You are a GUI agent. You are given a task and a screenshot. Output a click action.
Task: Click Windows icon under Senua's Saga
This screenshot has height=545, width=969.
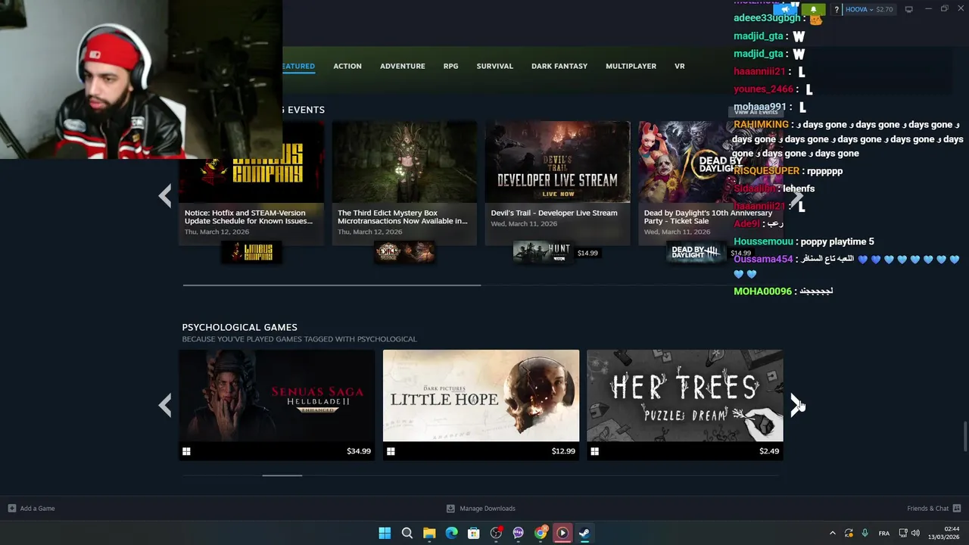pyautogui.click(x=186, y=451)
